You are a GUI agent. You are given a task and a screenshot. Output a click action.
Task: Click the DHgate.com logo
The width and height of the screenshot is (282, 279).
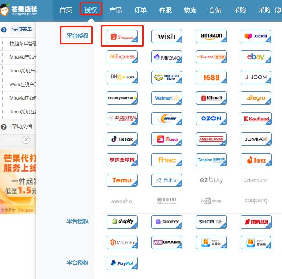pyautogui.click(x=122, y=77)
